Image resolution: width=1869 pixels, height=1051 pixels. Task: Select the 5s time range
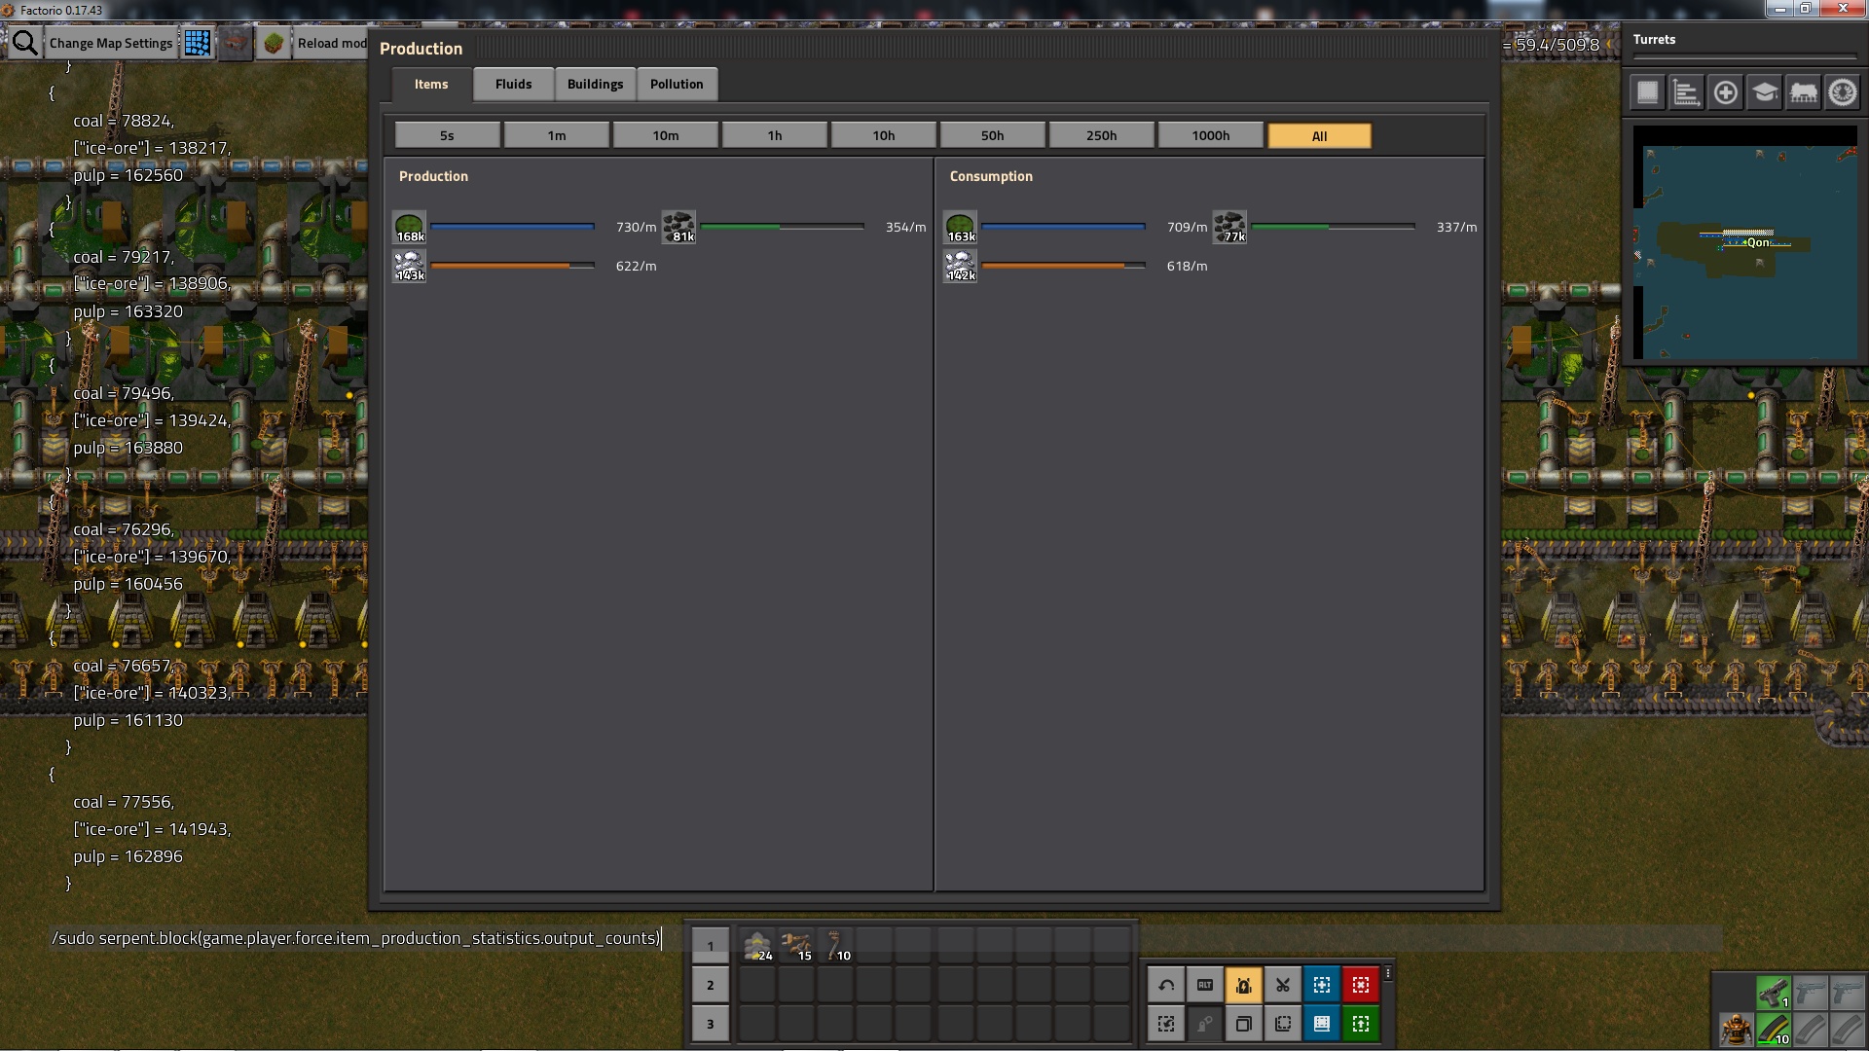pos(447,135)
